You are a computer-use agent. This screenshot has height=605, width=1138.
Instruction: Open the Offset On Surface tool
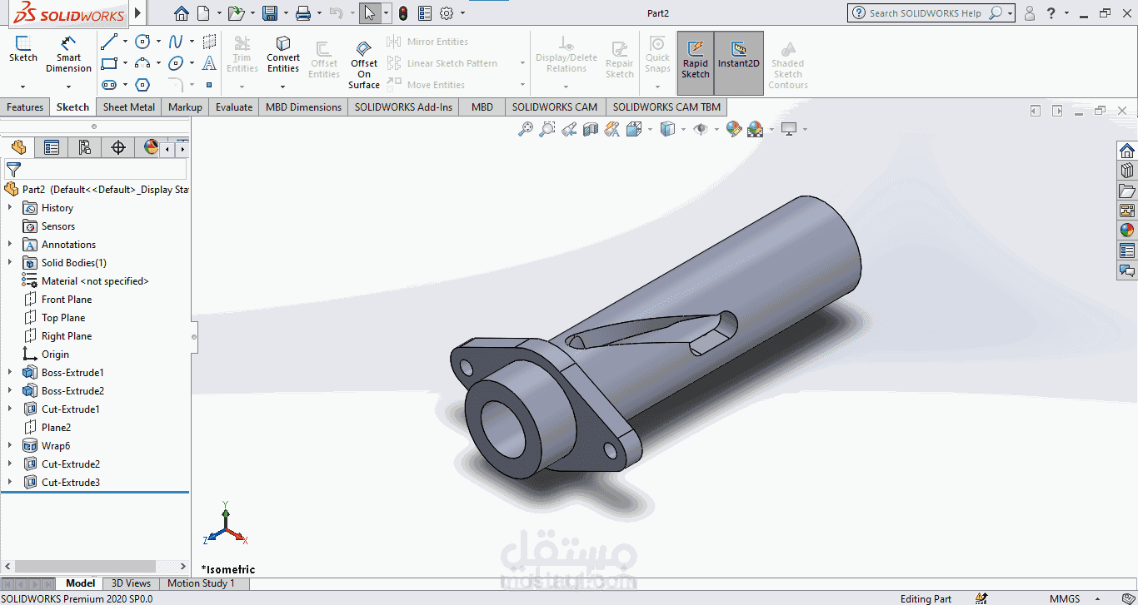(364, 65)
